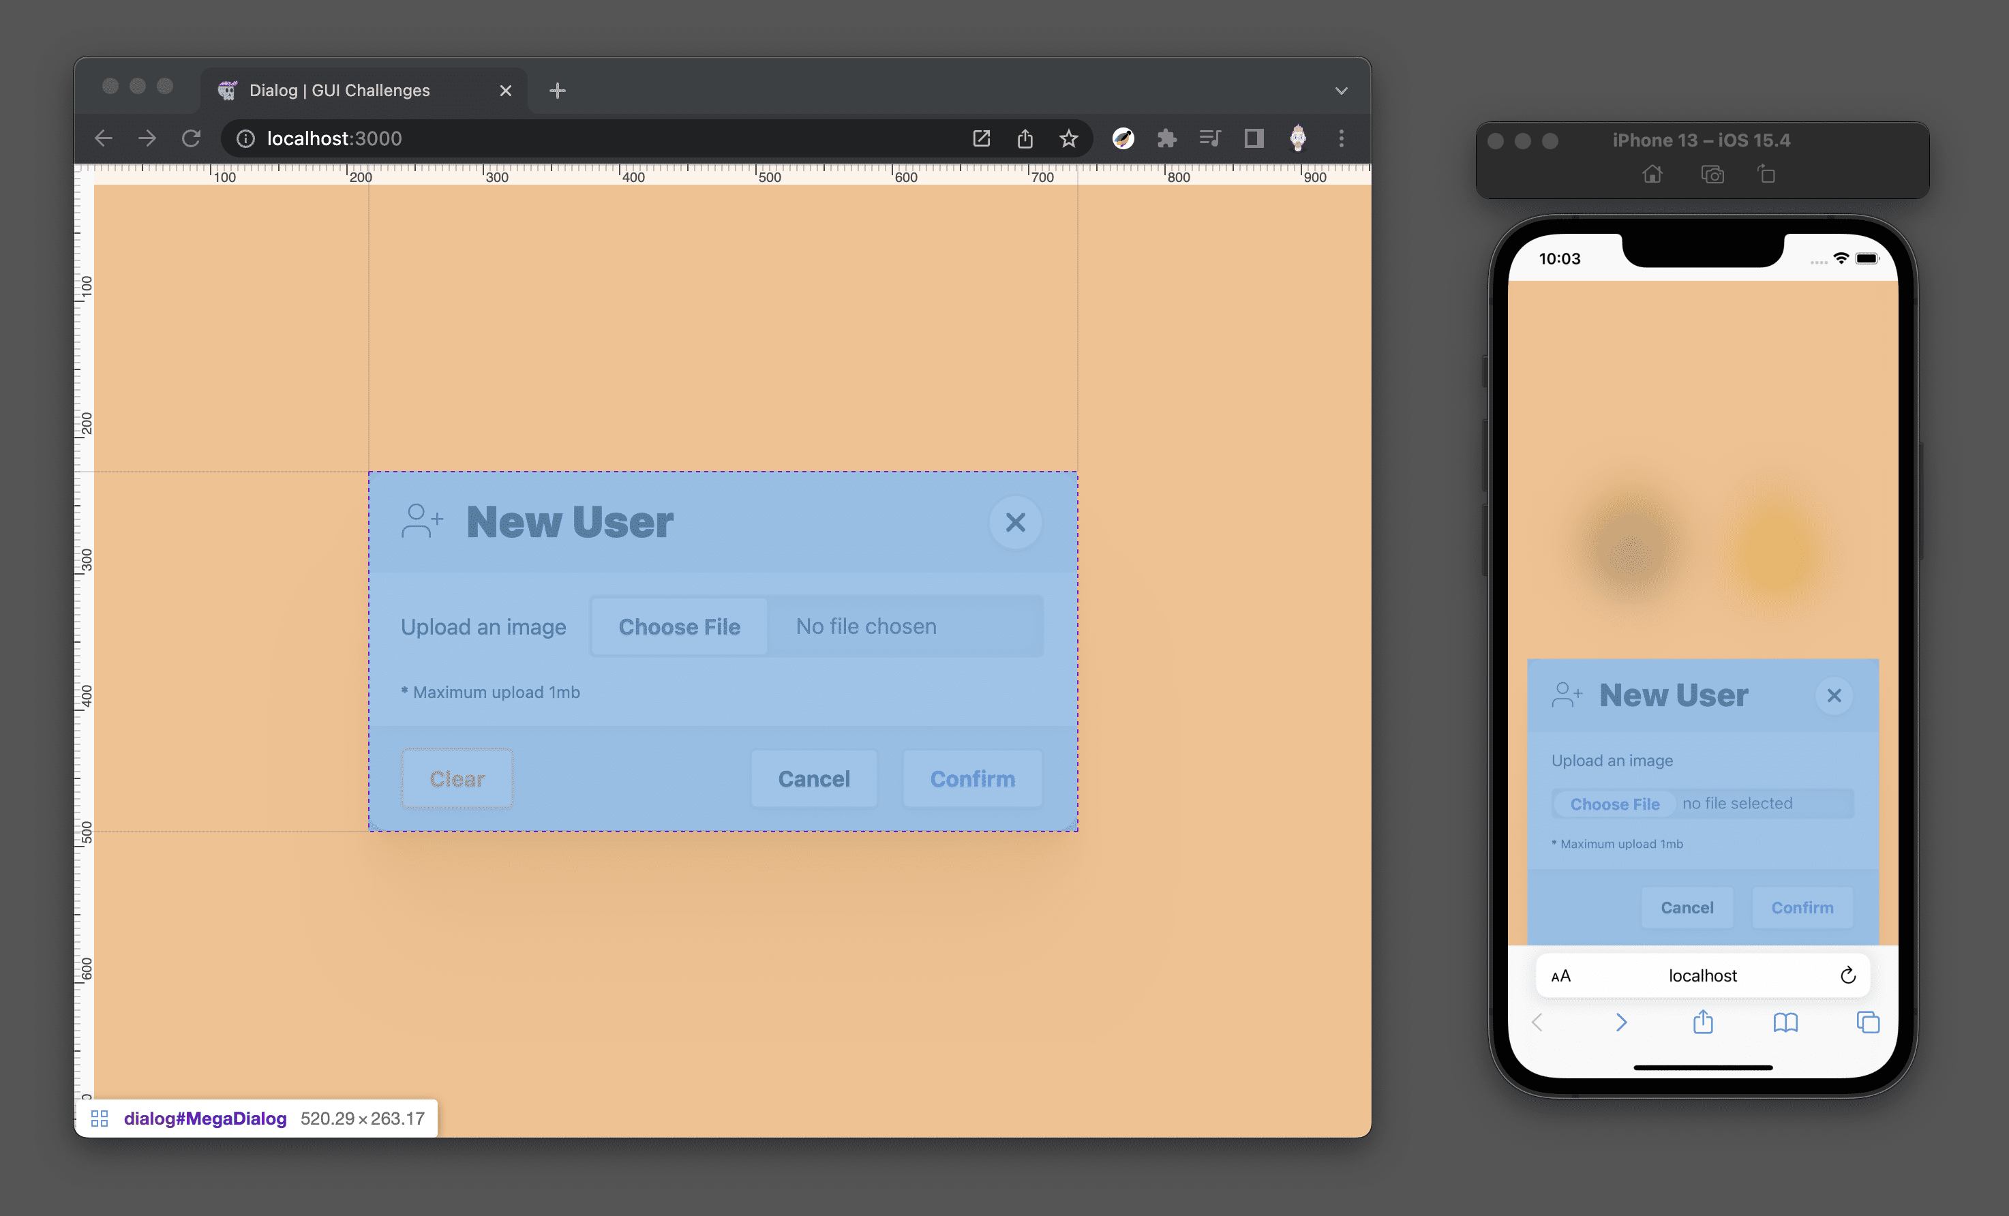Click Cancel button in mobile dialog

1686,907
